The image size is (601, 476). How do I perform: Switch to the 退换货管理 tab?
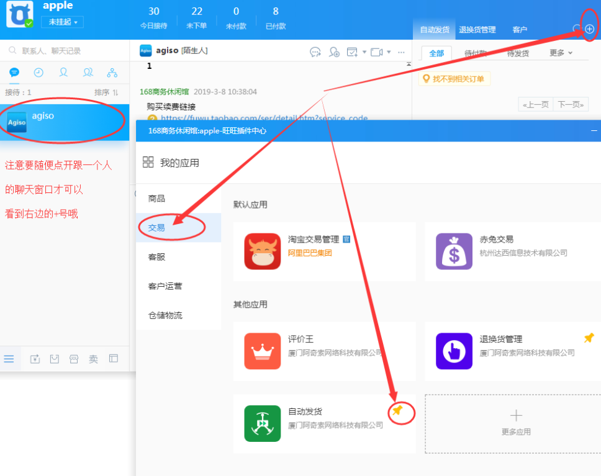tap(477, 30)
